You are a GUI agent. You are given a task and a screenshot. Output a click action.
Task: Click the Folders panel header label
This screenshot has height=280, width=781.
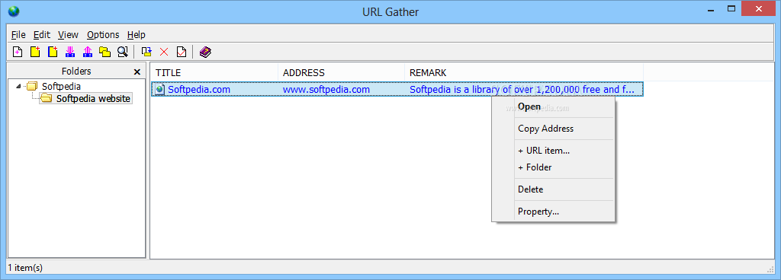(76, 72)
